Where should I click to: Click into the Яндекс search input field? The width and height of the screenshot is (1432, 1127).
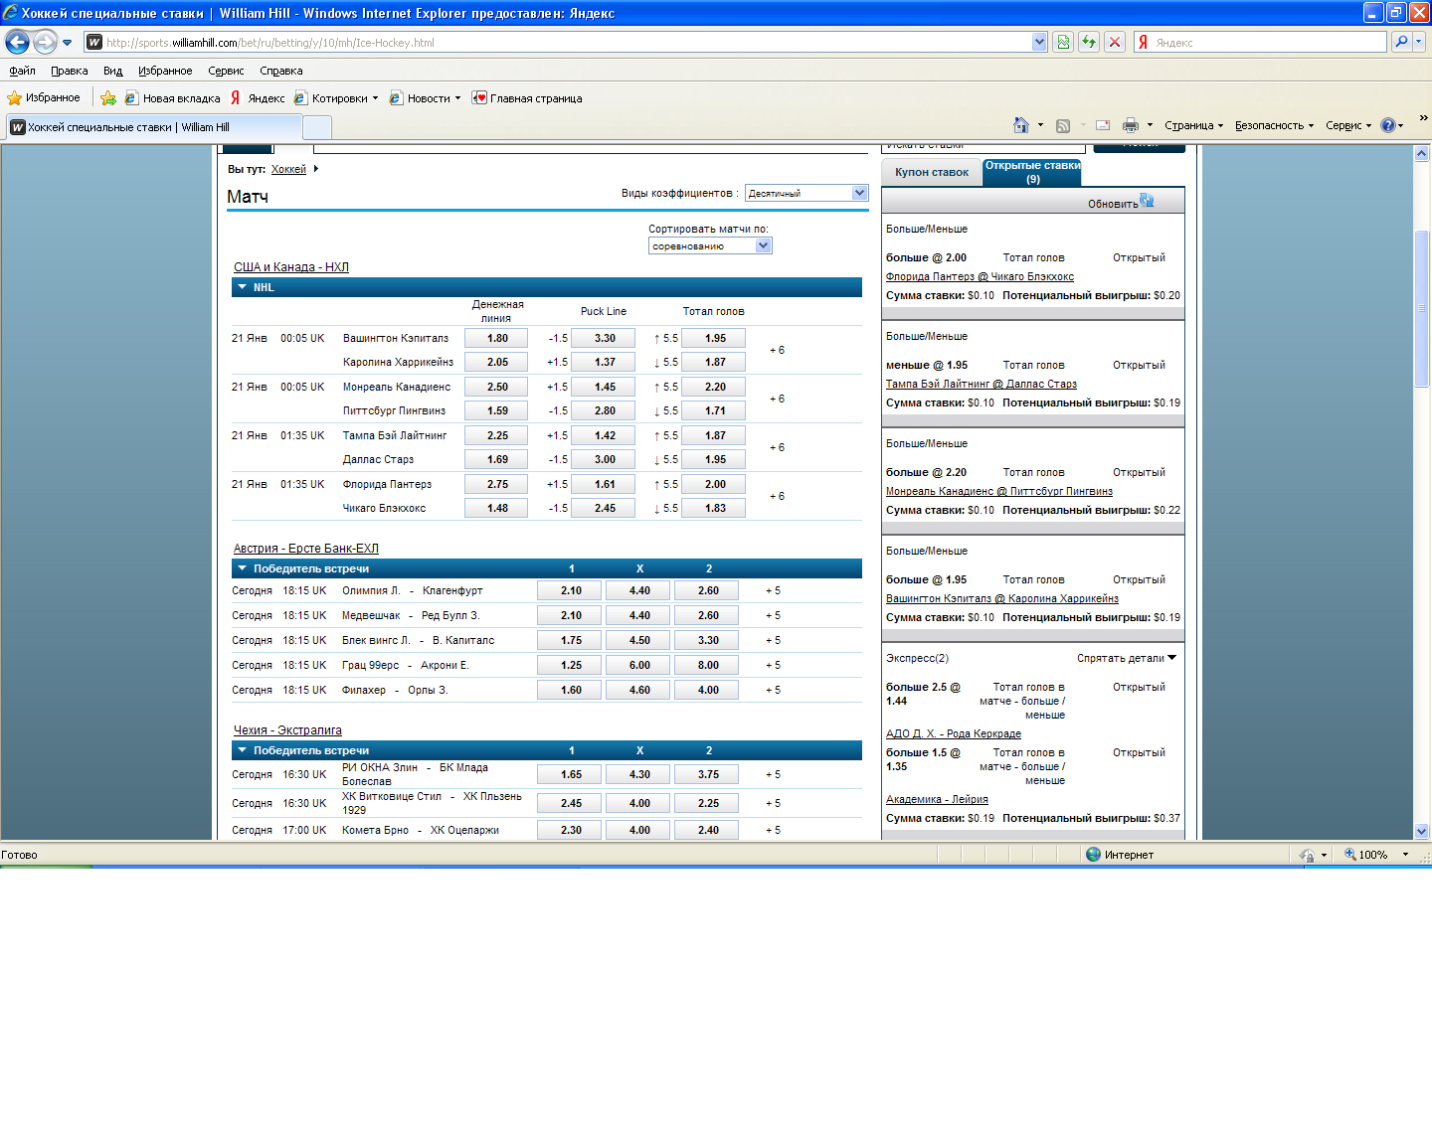[1268, 43]
